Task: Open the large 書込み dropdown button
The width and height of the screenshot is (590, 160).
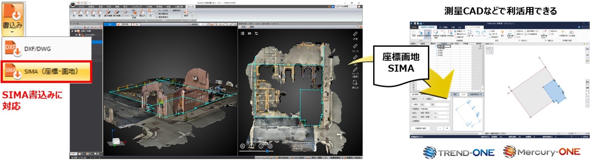Action: 13,18
